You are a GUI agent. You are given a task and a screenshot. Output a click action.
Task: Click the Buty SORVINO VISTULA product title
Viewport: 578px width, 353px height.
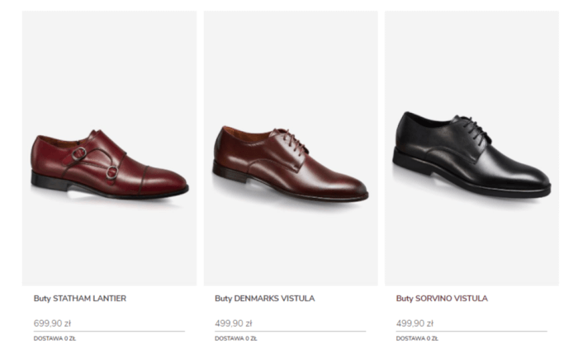(x=442, y=299)
